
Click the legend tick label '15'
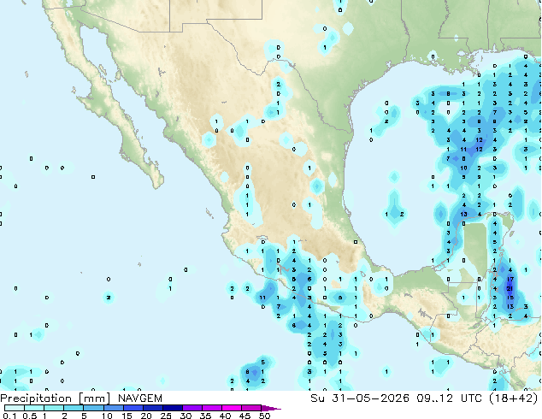click(x=127, y=416)
